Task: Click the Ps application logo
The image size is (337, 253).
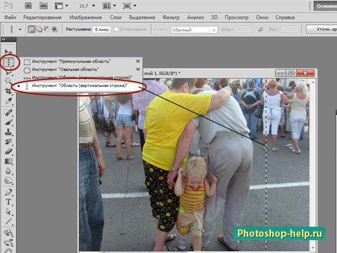Action: pos(9,5)
